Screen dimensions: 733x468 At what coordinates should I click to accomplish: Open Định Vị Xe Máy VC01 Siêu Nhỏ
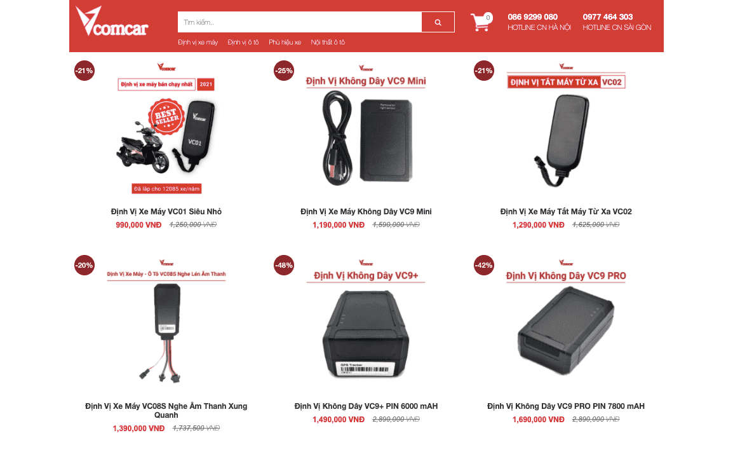(166, 212)
